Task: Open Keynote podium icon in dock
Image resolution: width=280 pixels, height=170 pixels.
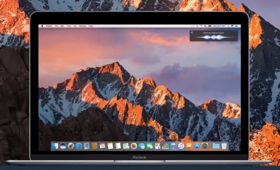Action: (x=173, y=146)
